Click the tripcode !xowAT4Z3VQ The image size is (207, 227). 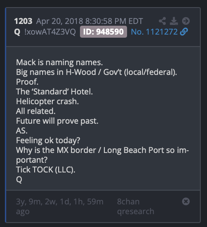tap(50, 32)
